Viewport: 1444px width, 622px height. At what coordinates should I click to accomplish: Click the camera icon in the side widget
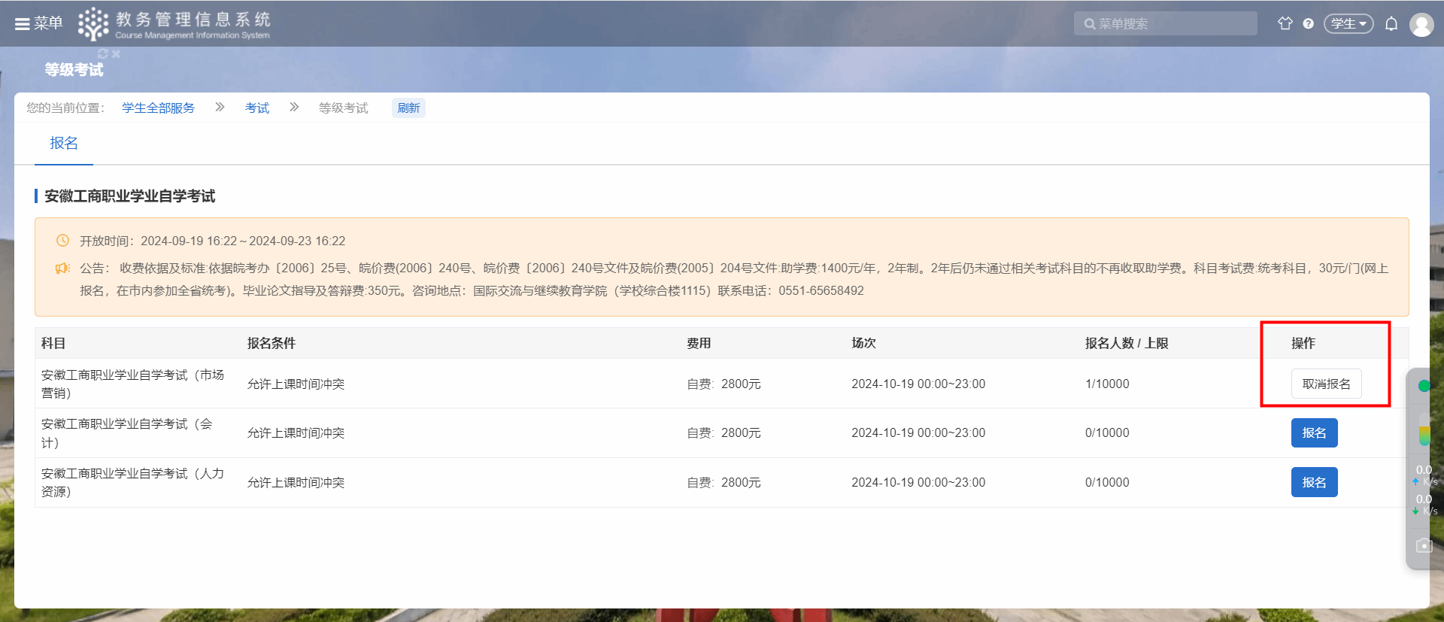click(x=1424, y=546)
